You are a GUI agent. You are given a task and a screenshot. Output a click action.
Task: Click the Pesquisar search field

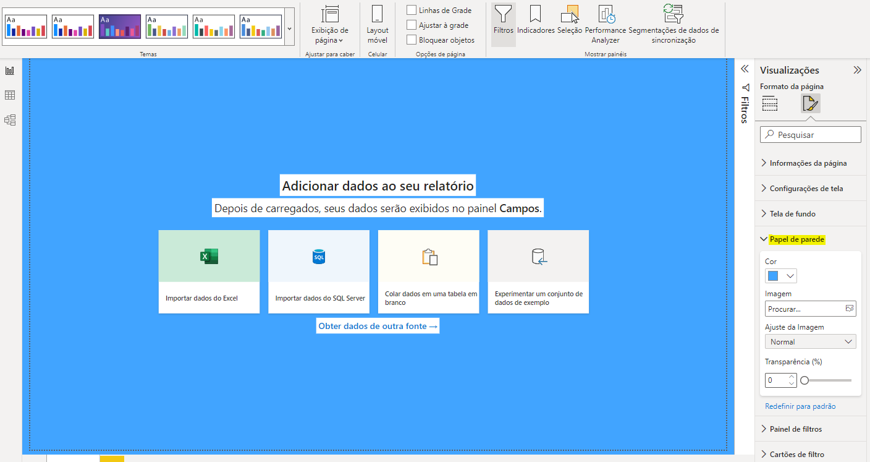coord(810,135)
